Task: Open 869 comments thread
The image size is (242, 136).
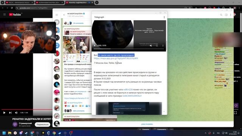Action: 79,111
